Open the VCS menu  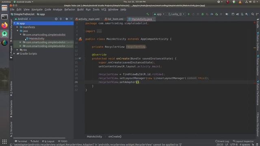[x=104, y=10]
